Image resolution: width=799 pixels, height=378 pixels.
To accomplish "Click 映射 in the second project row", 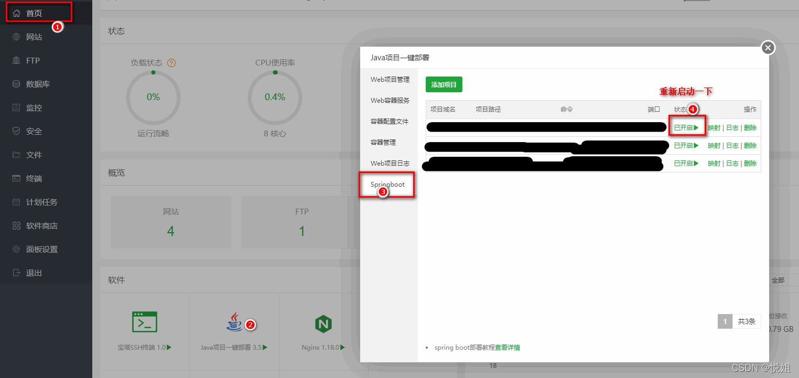I will click(x=714, y=145).
